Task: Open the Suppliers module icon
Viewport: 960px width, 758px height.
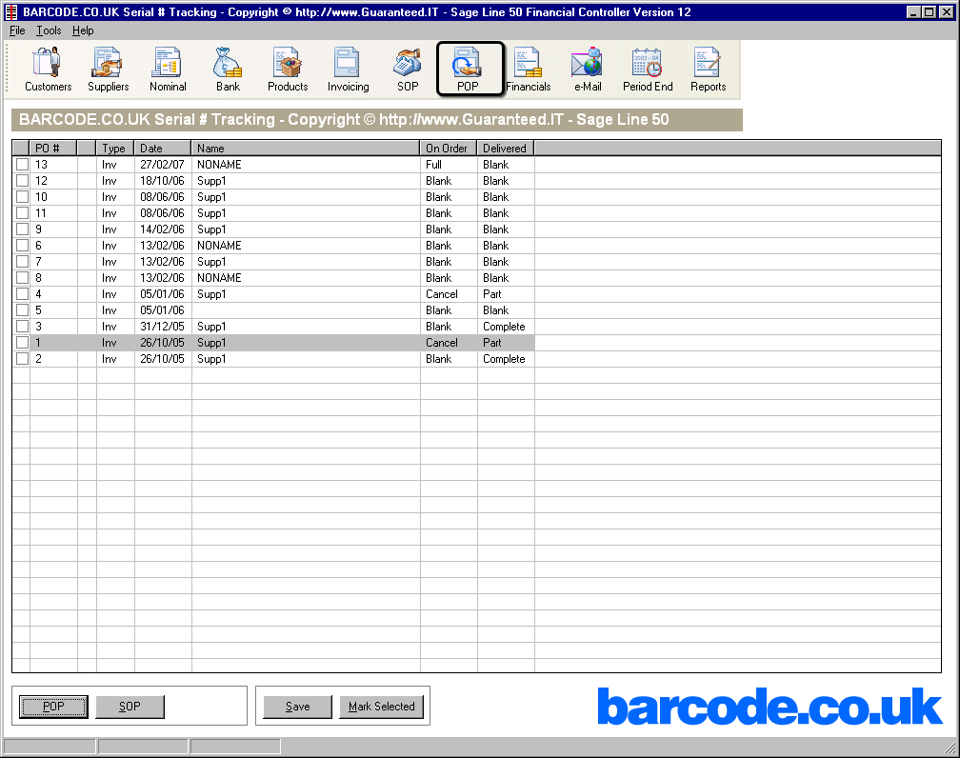Action: pyautogui.click(x=108, y=70)
